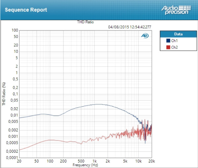Click the Ch1 blue color swatch
The width and height of the screenshot is (198, 168).
168,41
